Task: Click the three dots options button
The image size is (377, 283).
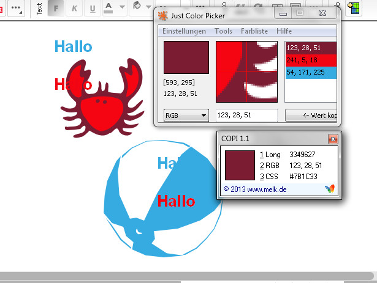Action: [x=16, y=8]
